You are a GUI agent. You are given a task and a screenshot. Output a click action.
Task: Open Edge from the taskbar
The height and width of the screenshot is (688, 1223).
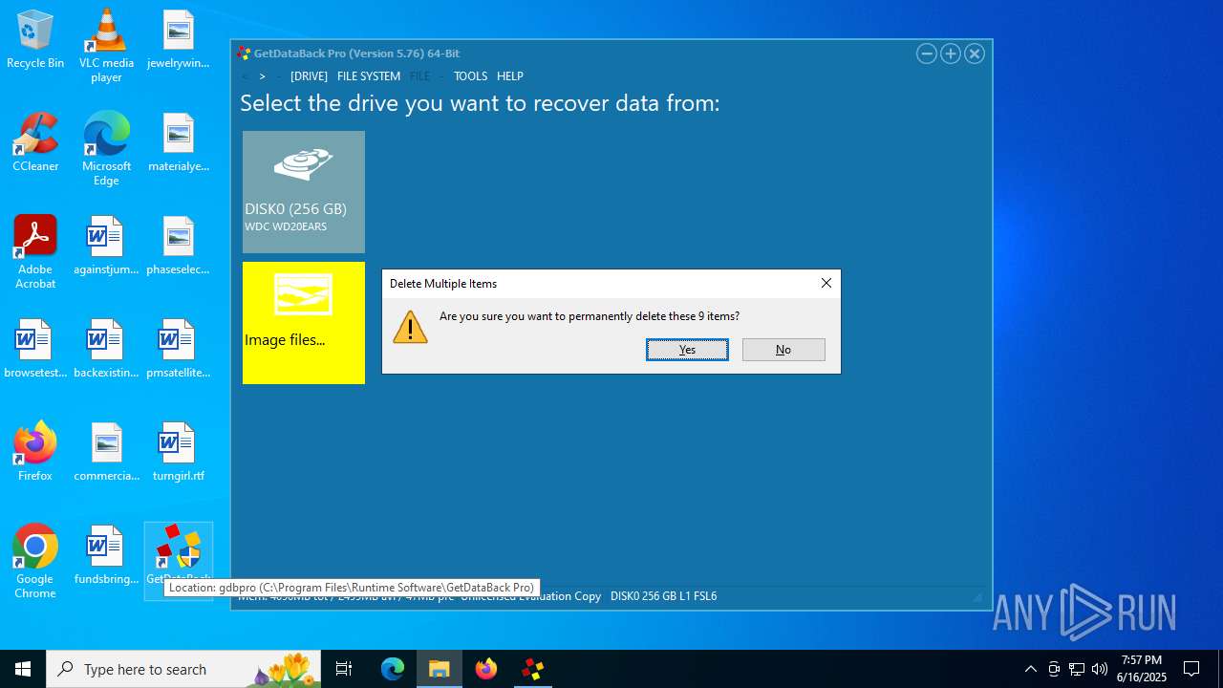coord(393,669)
